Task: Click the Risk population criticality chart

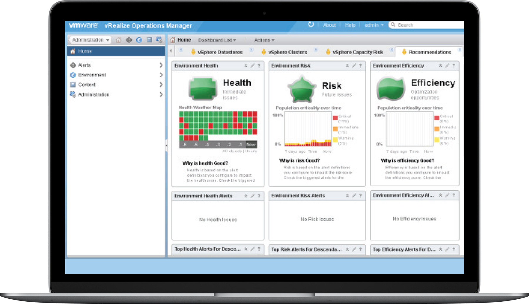Action: [x=308, y=129]
